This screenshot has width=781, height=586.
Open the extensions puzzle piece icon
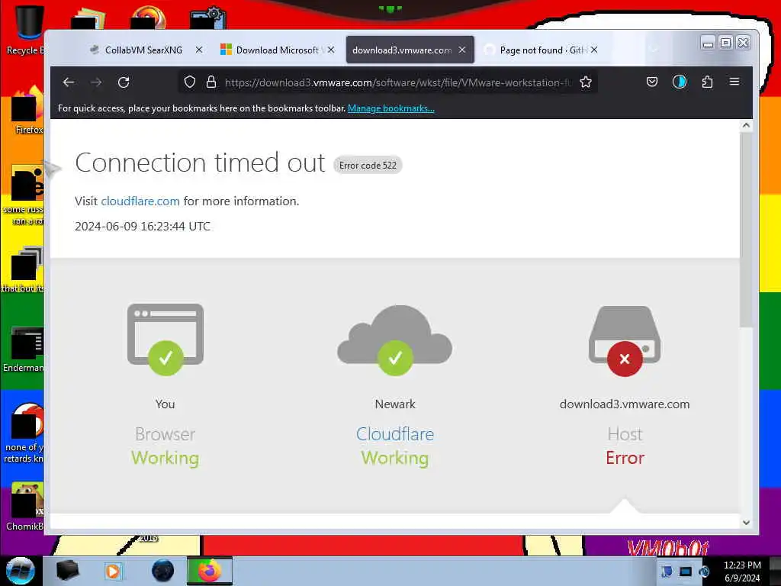(707, 82)
